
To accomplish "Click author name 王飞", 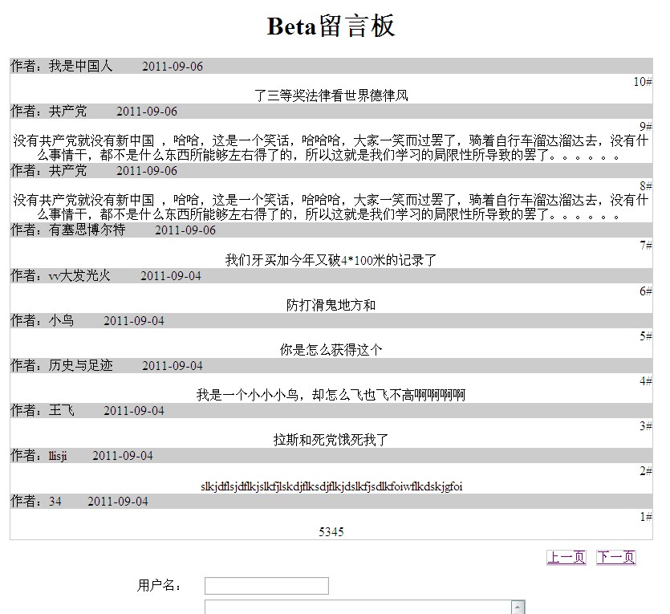I will [61, 410].
